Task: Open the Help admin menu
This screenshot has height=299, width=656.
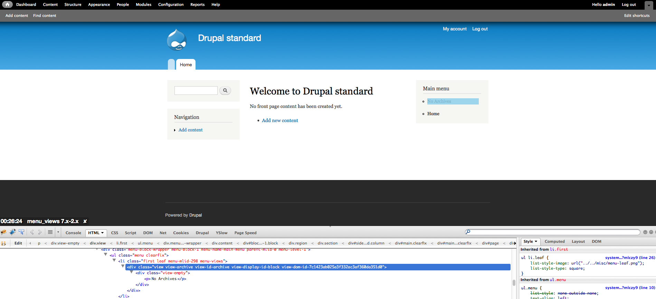Action: pyautogui.click(x=216, y=4)
